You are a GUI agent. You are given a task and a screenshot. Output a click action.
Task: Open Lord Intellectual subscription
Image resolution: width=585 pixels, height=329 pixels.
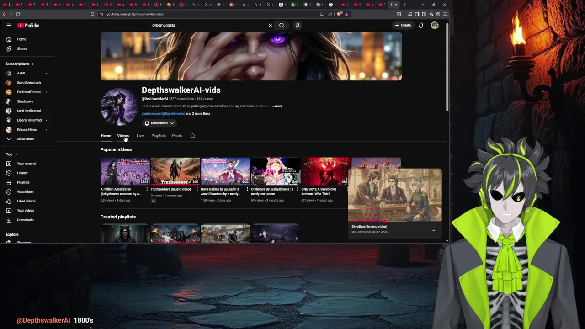tap(28, 111)
